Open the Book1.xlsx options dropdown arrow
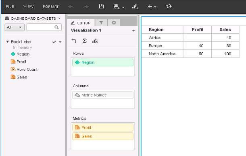Viewport: 246px width, 156px height. [x=60, y=42]
